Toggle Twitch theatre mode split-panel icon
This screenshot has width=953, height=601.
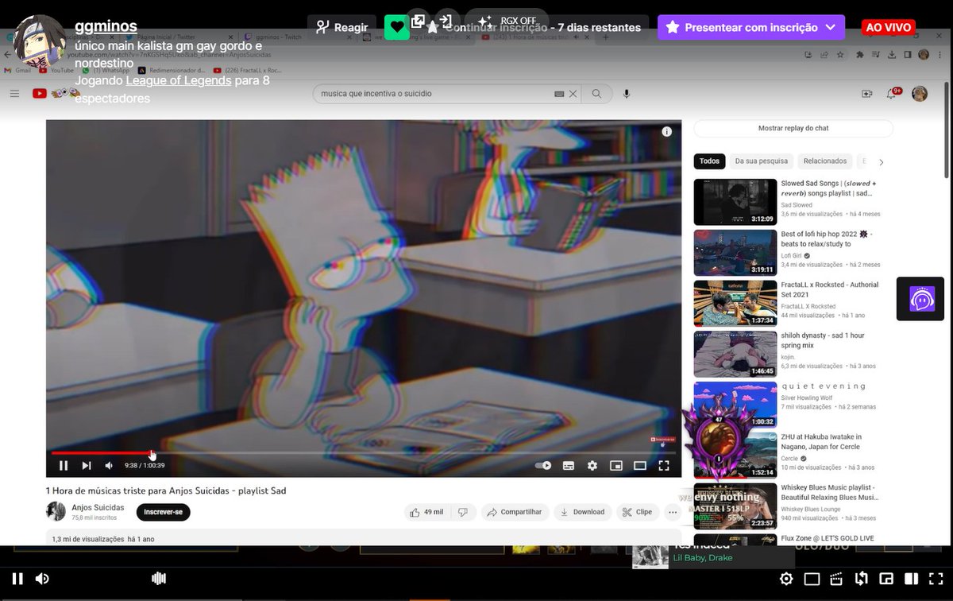[912, 579]
